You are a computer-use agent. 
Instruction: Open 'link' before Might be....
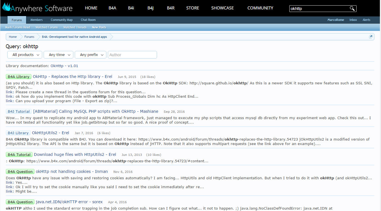9,191
